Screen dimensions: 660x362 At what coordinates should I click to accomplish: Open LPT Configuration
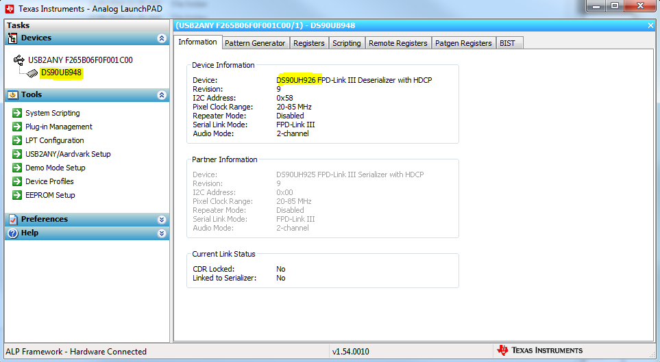pos(55,140)
